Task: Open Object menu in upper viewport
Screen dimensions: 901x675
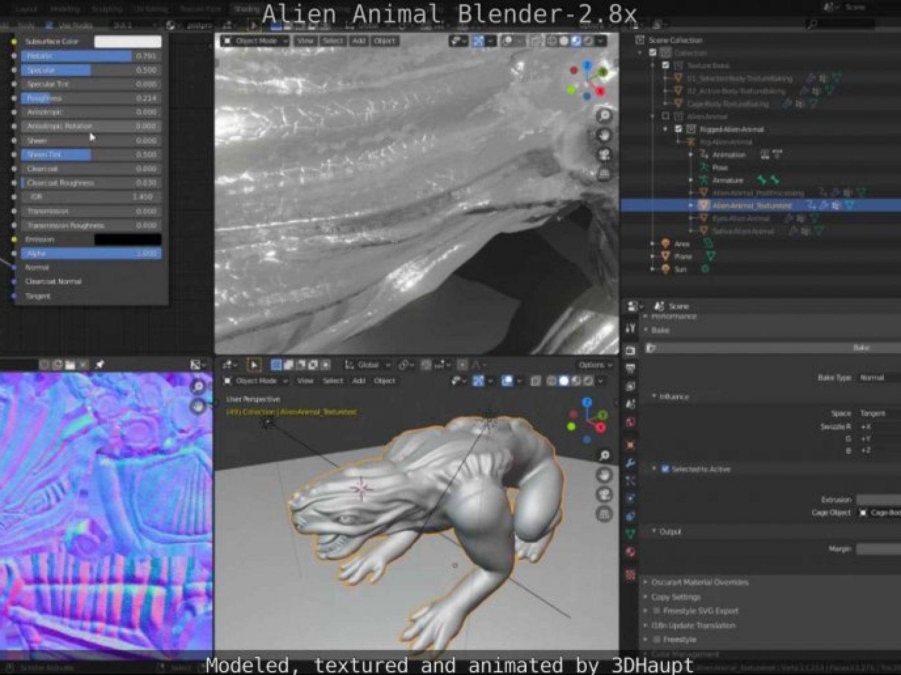Action: tap(385, 40)
